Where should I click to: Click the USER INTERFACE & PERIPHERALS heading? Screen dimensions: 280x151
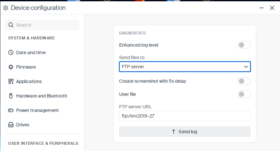coord(43,143)
